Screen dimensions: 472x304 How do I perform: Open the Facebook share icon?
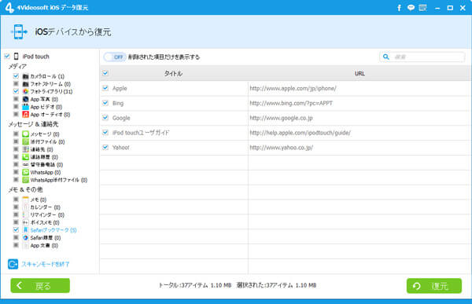pos(399,8)
